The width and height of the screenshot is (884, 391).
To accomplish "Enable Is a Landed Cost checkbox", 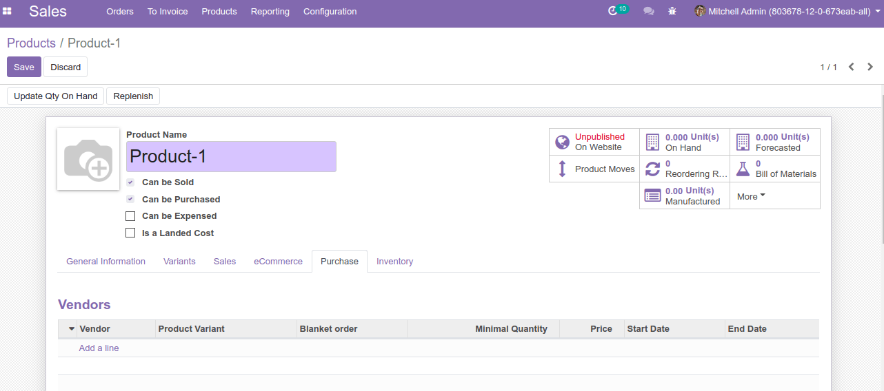I will pos(130,233).
